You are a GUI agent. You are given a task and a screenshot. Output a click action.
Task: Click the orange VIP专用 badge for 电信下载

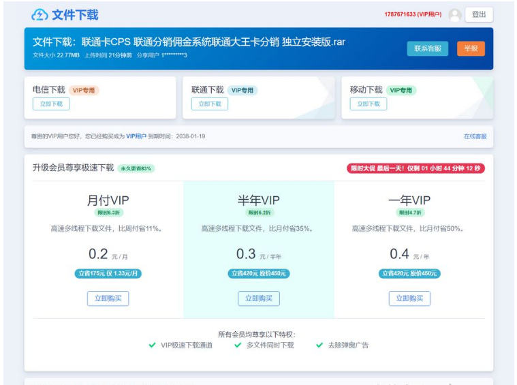pyautogui.click(x=84, y=90)
